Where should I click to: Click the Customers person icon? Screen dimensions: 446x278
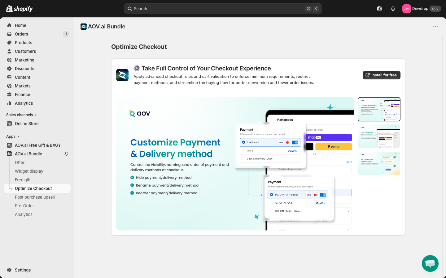tap(9, 51)
